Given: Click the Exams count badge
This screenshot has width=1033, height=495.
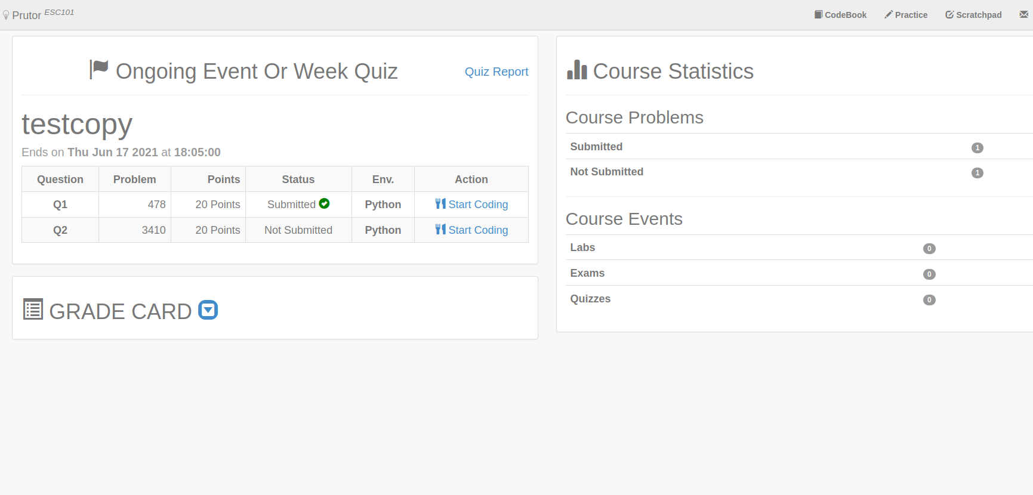Looking at the screenshot, I should pyautogui.click(x=929, y=274).
